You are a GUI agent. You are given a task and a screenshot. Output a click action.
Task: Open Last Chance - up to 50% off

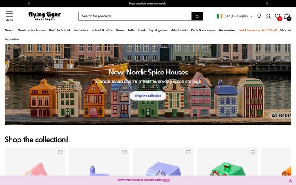point(258,30)
